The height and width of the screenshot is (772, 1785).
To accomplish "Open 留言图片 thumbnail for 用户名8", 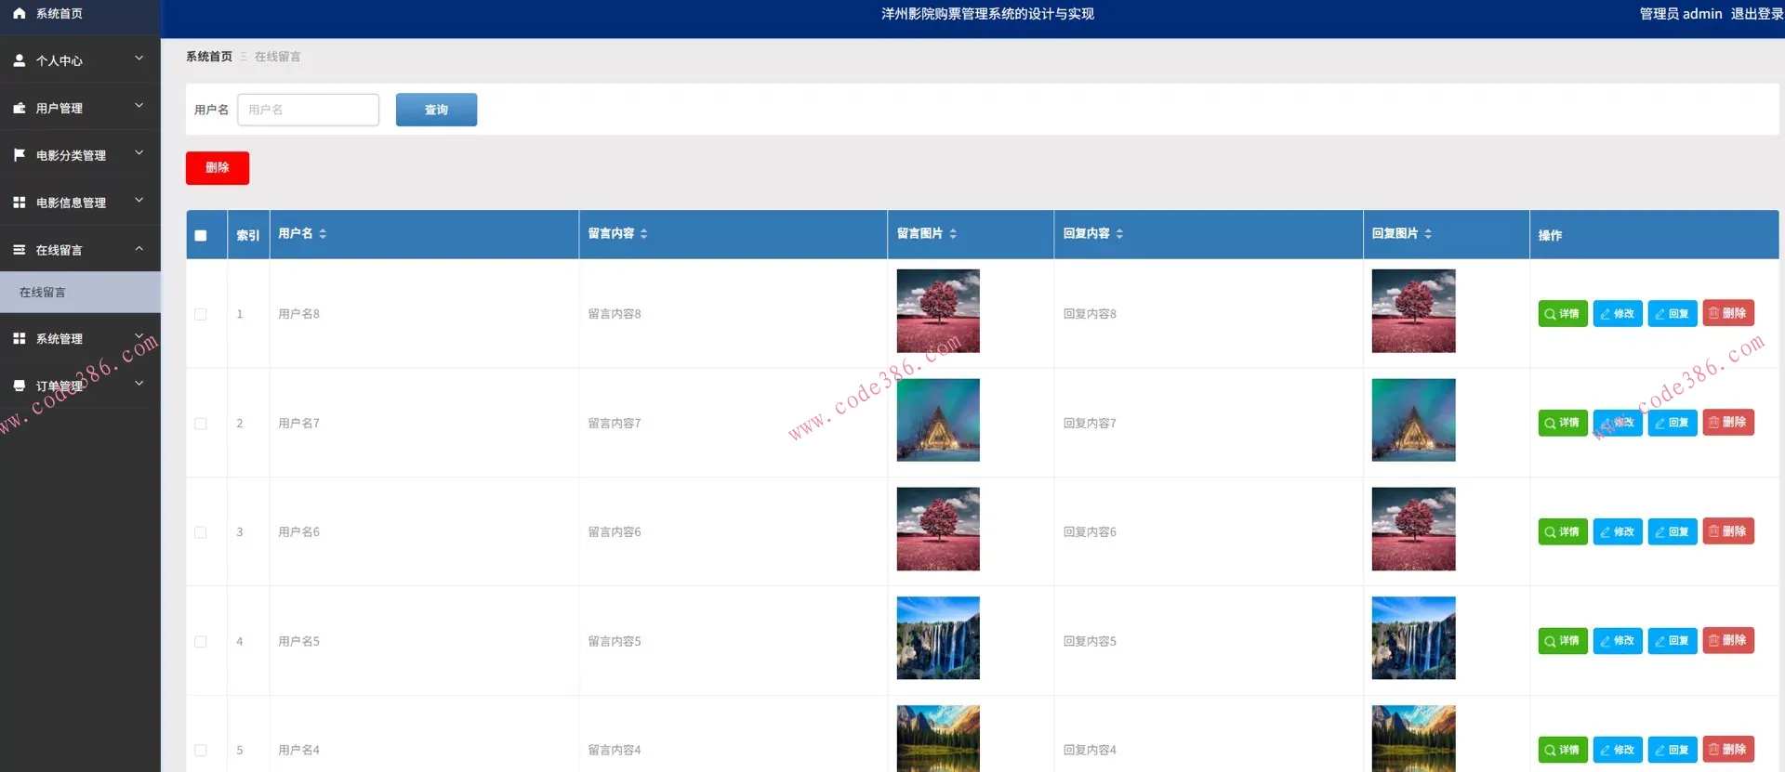I will pyautogui.click(x=938, y=311).
